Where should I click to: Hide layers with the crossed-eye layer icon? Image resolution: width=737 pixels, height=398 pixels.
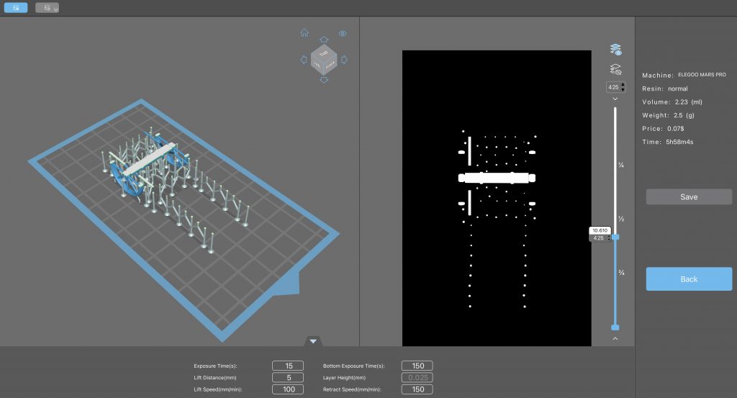tap(615, 70)
